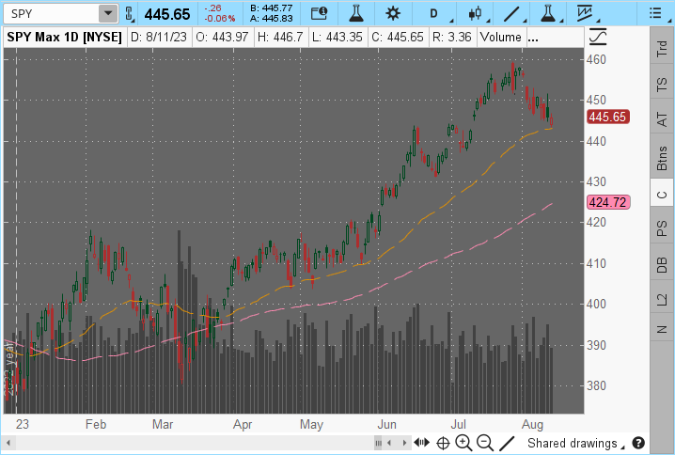The height and width of the screenshot is (455, 675).
Task: Open the Btns sidebar tab
Action: point(662,158)
